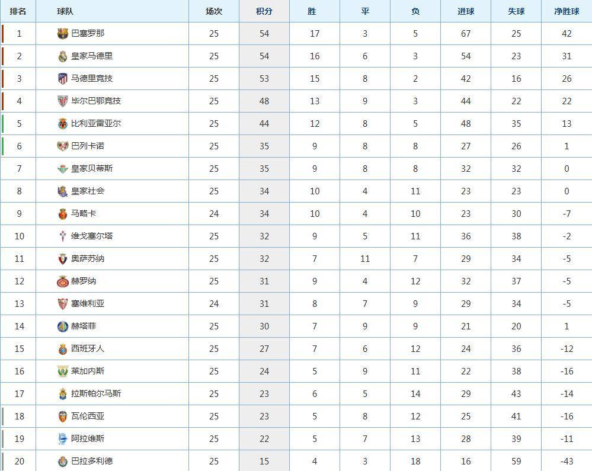Click the Celta Vigo crest icon
Screen dimensions: 592x471
tap(63, 236)
